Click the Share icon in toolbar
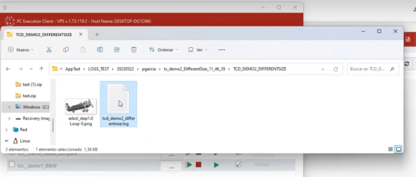The height and width of the screenshot is (177, 416). pos(117,50)
